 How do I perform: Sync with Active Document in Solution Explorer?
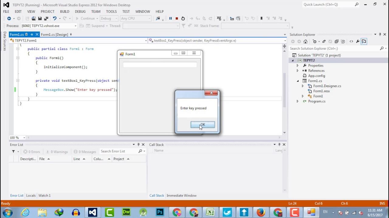(x=324, y=41)
